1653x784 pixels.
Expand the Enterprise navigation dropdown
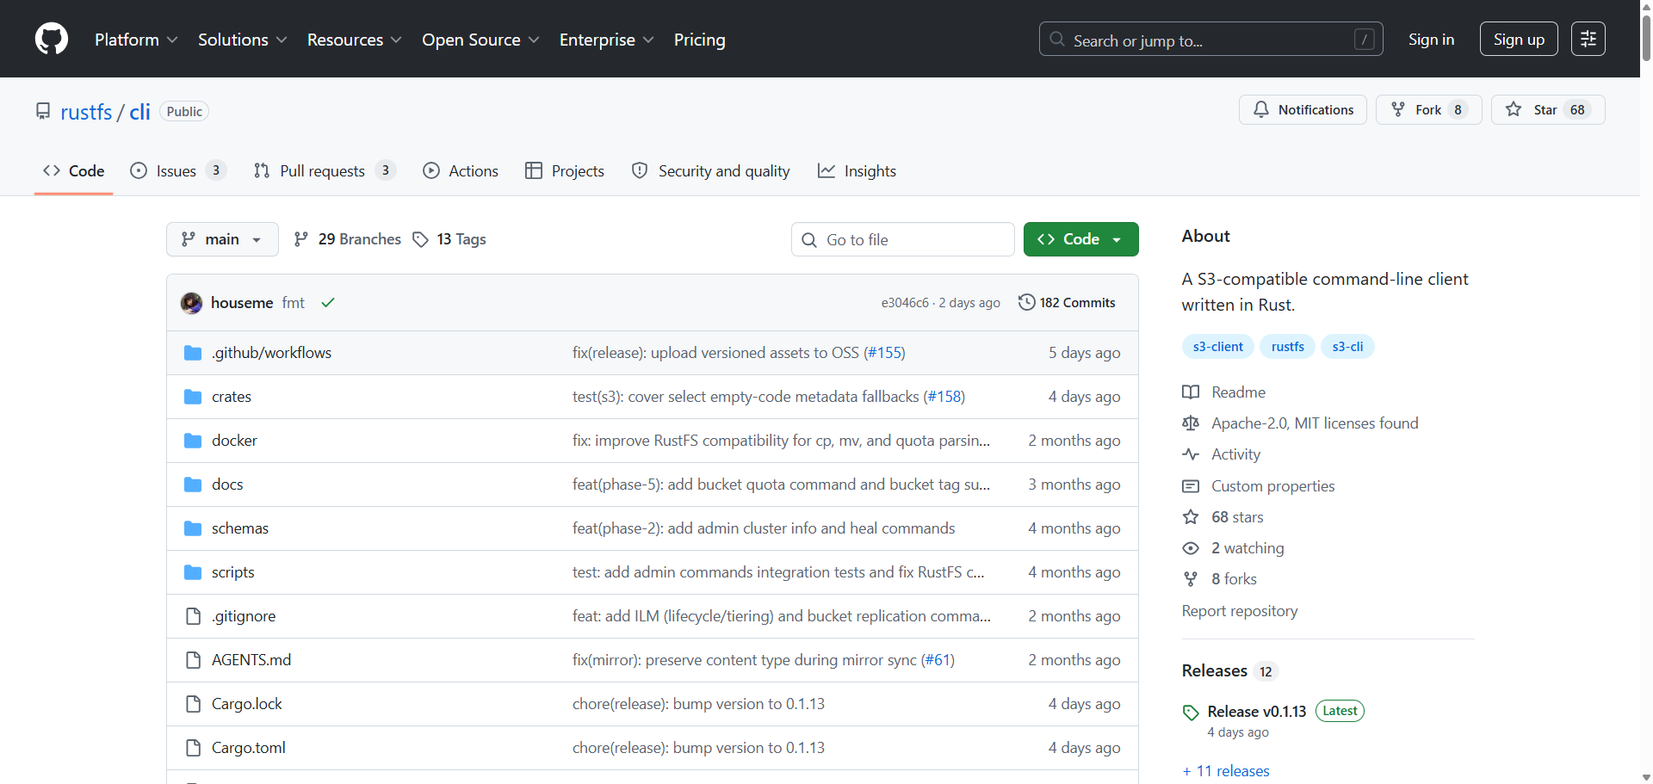tap(607, 40)
